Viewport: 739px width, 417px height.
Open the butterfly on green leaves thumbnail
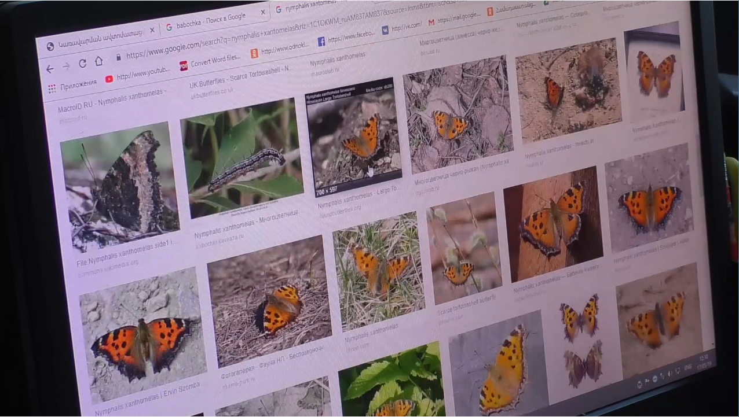pos(393,380)
